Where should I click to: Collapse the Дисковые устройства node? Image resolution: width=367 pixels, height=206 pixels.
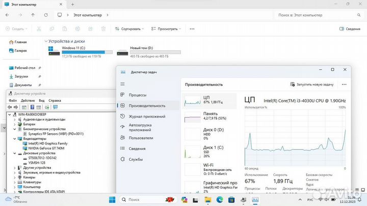pos(15,154)
